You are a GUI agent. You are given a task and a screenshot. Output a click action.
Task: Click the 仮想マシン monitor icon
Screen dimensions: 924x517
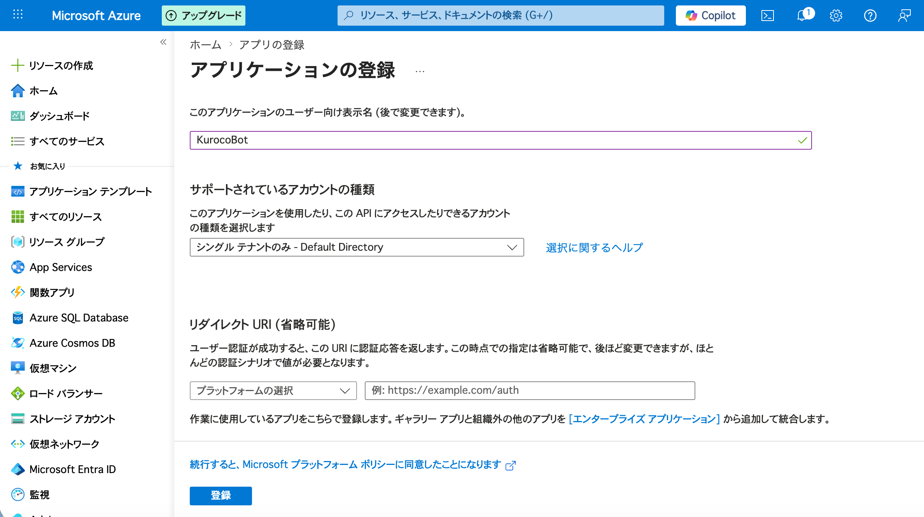[17, 368]
